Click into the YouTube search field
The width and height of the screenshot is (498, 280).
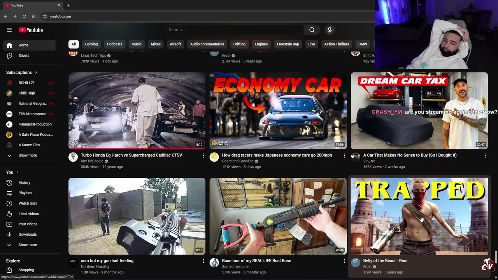click(x=234, y=30)
